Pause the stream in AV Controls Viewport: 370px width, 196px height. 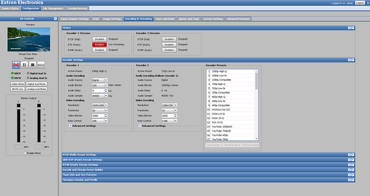(24, 65)
